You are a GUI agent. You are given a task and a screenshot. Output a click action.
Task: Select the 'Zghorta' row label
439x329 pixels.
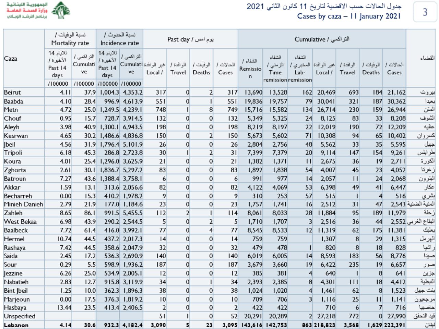coord(15,170)
